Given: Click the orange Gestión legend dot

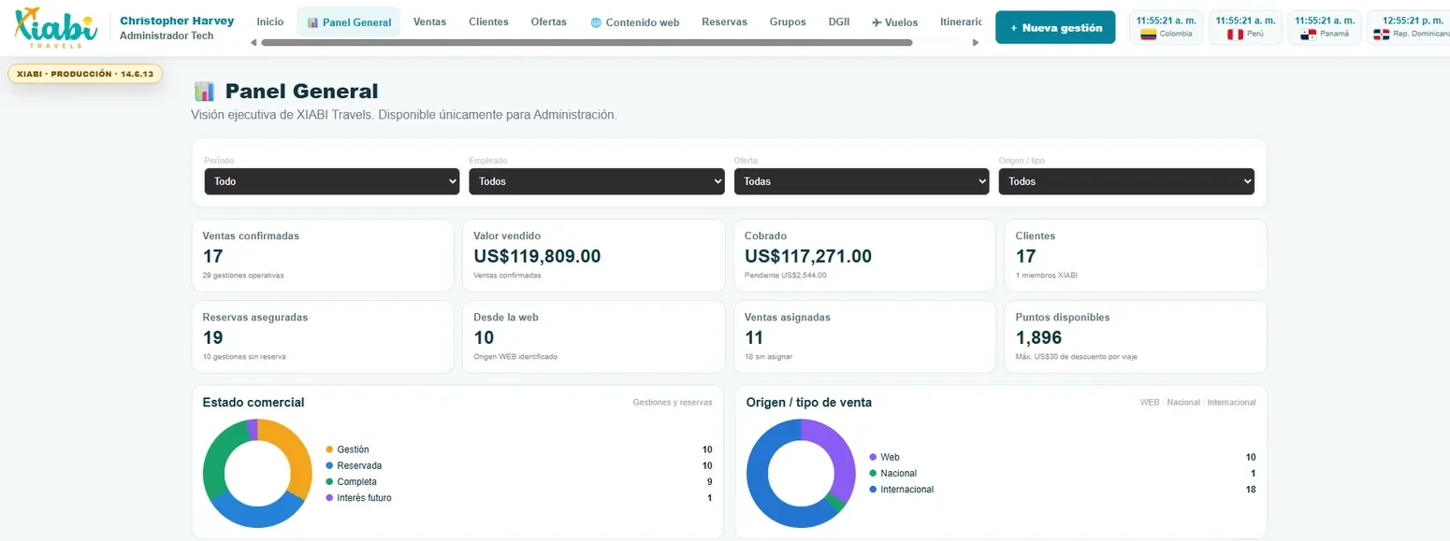Looking at the screenshot, I should pyautogui.click(x=329, y=449).
